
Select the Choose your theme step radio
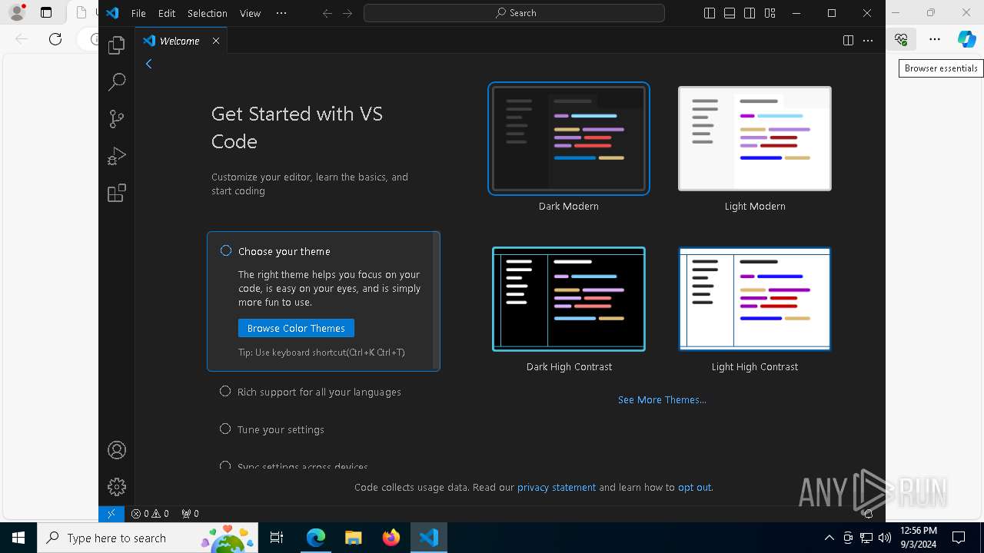(x=226, y=250)
